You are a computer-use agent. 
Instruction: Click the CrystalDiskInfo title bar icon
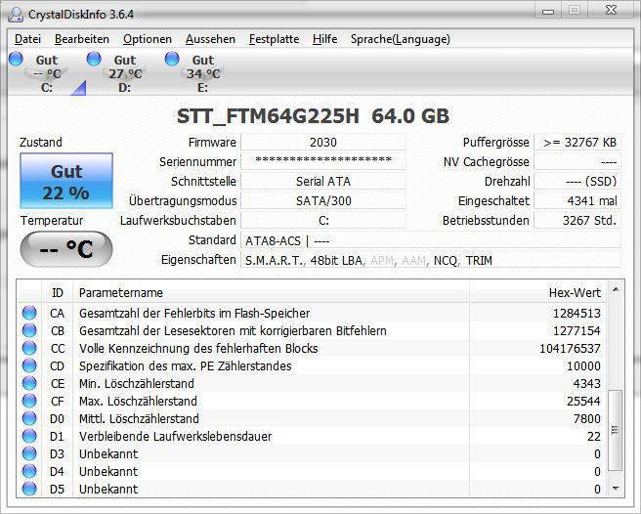(16, 15)
